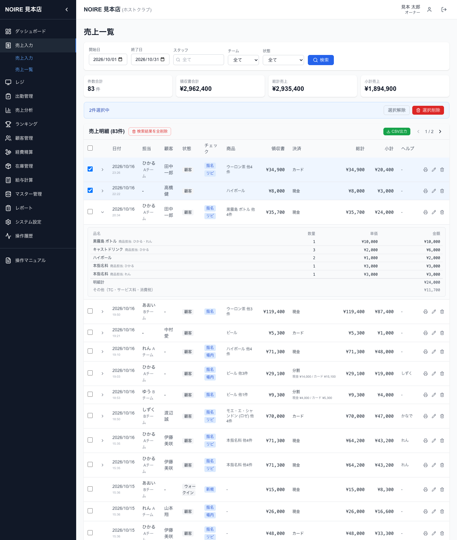Viewport: 457px width, 540px height.
Task: Delete the ¥35,700 黒霧島 ボトル sale row
Action: pyautogui.click(x=442, y=212)
